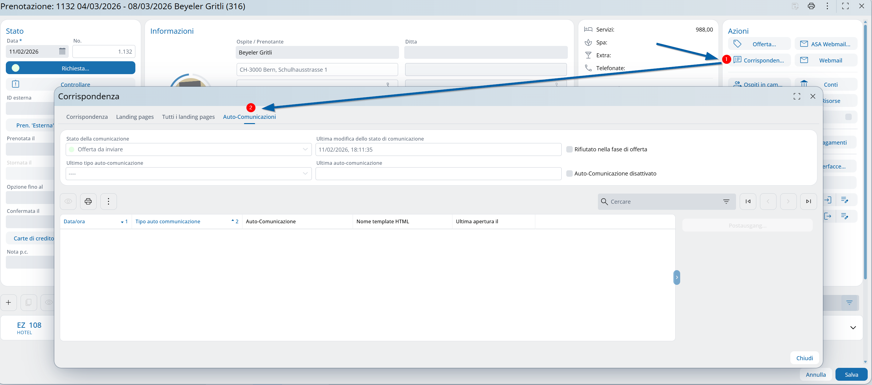The image size is (872, 385).
Task: Check Rifiutato nella fase di offerta
Action: tap(569, 149)
